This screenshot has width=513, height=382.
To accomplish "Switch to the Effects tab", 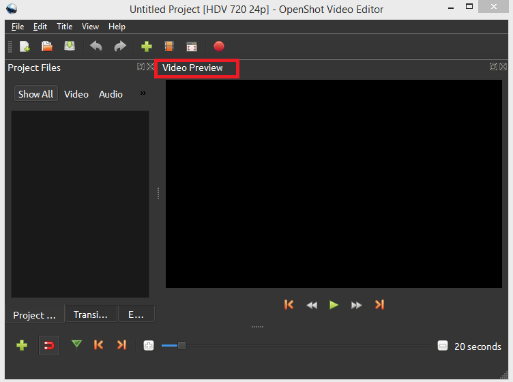I will (136, 314).
